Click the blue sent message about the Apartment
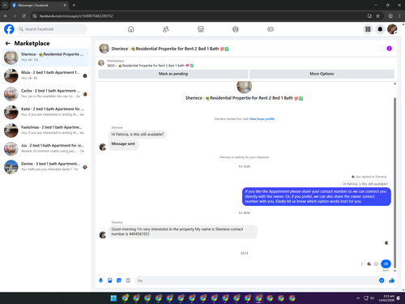Image resolution: width=405 pixels, height=304 pixels. point(317,196)
